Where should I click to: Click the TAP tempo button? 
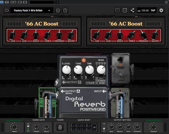(153, 10)
